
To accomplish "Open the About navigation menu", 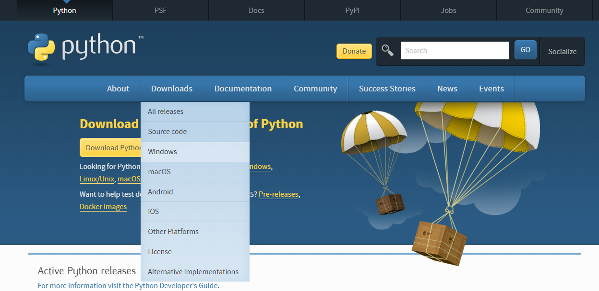I will click(118, 89).
